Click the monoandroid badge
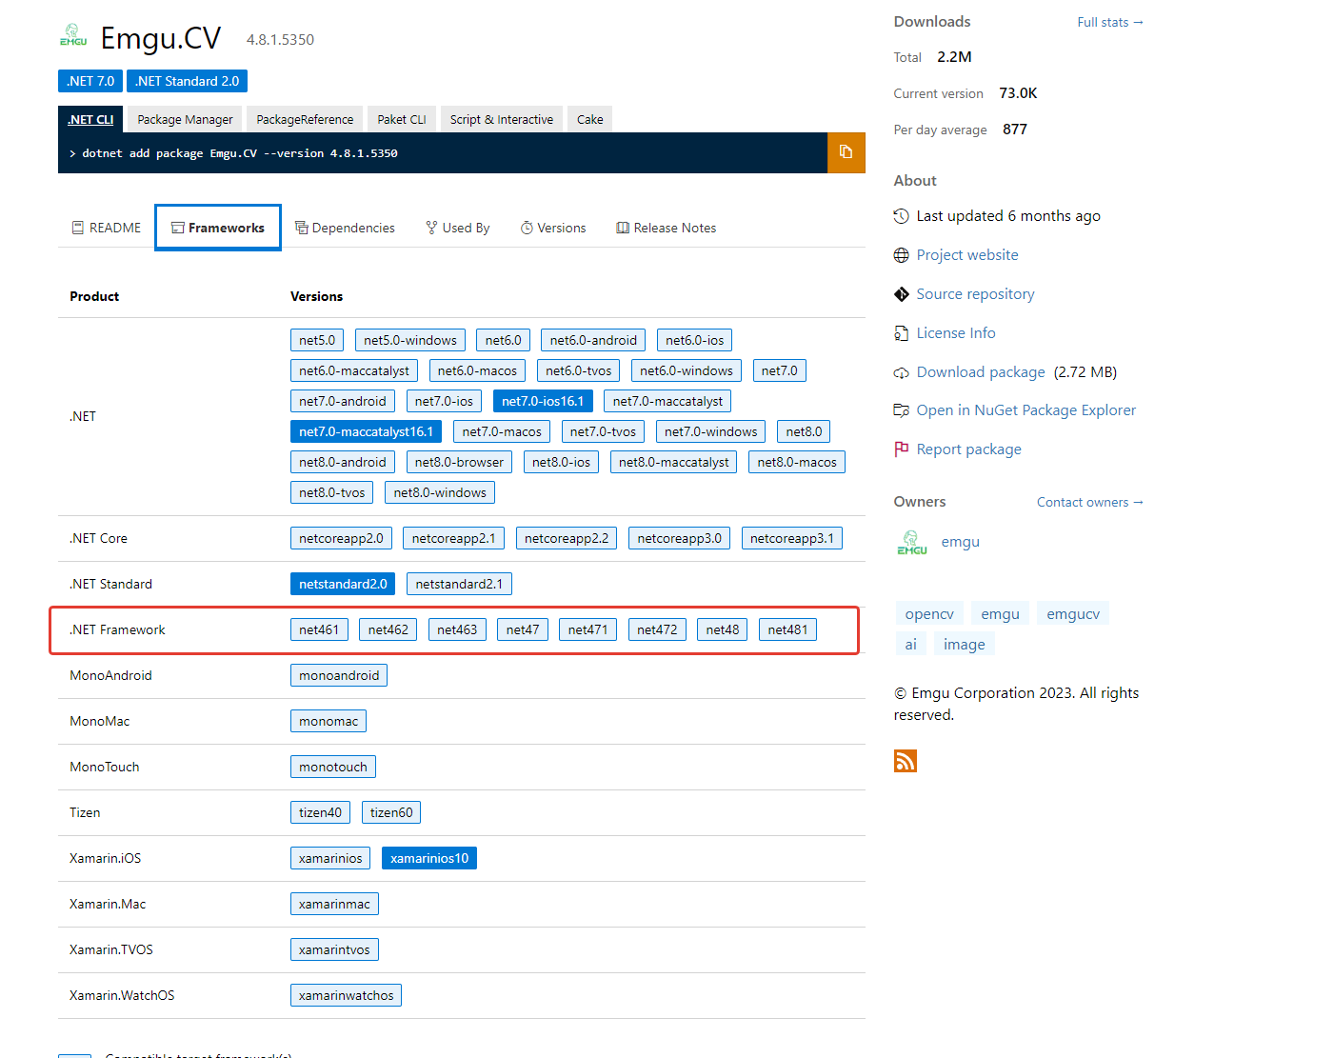 [x=339, y=675]
